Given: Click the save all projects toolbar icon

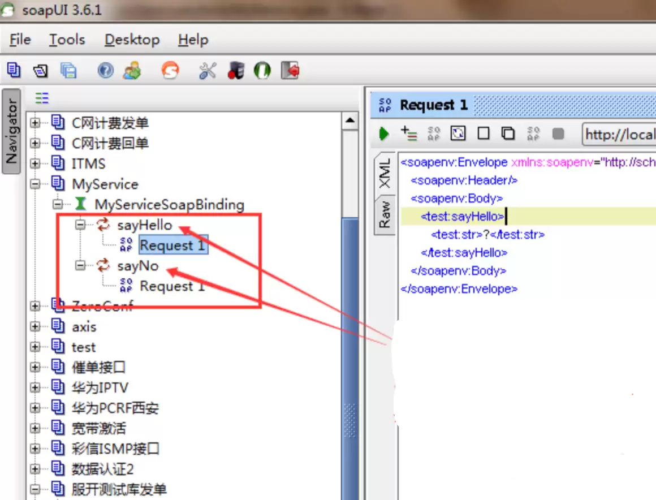Looking at the screenshot, I should (x=68, y=70).
